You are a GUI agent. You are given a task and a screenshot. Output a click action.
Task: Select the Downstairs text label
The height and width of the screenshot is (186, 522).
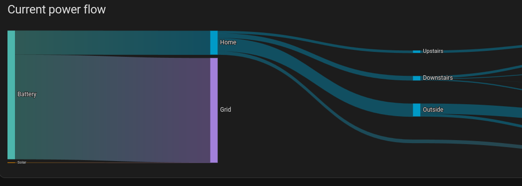[x=438, y=78]
